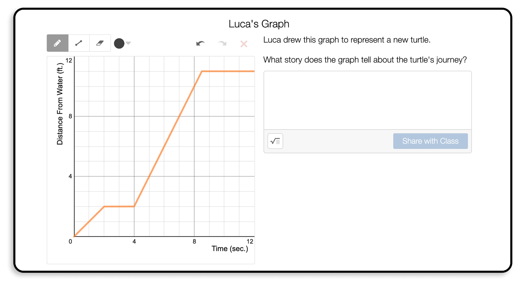Open the square root math keypad
Viewport: 519px width, 283px height.
[275, 141]
